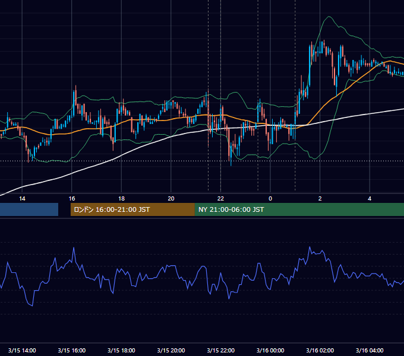Click the unlabeled blue session bar
The height and width of the screenshot is (356, 404).
(29, 209)
